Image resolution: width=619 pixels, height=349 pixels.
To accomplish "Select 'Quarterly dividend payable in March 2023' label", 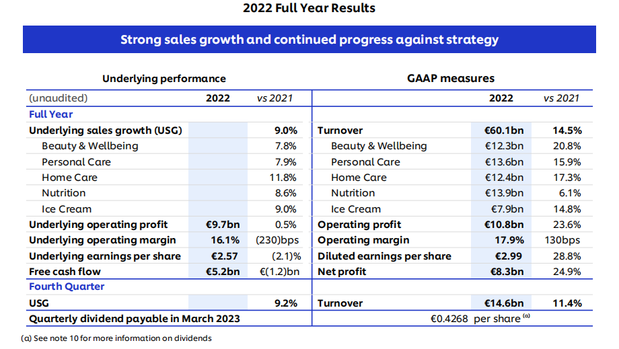I will (x=134, y=319).
